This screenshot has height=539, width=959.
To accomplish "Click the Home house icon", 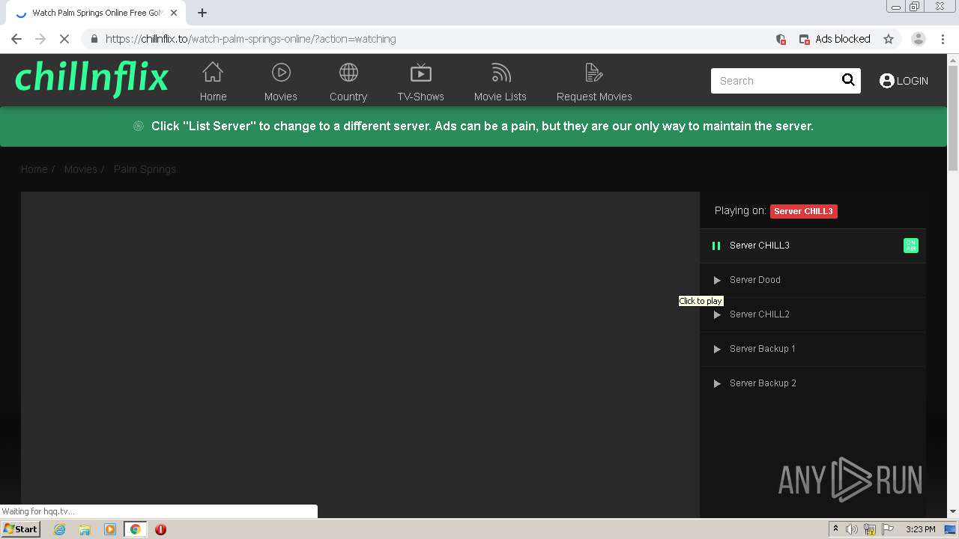I will 213,73.
